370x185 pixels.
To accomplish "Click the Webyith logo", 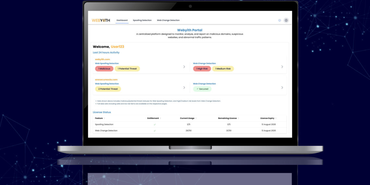I will tap(101, 20).
